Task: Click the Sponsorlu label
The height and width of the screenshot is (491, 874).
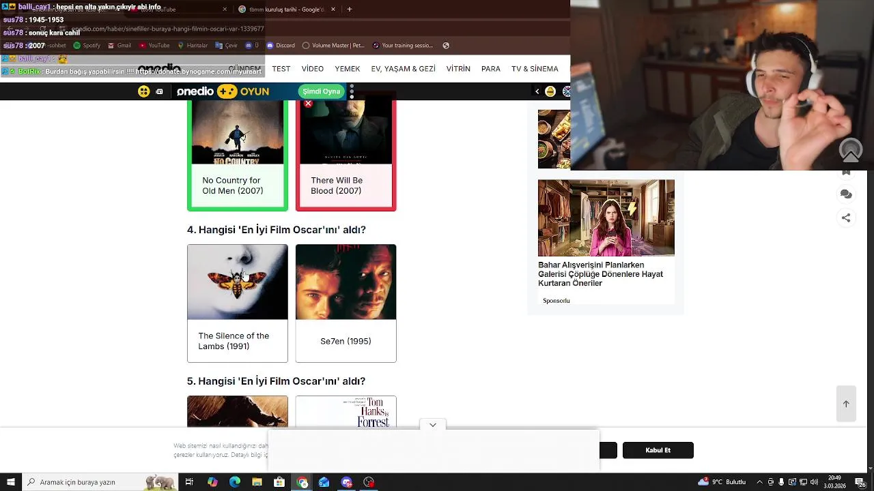Action: tap(556, 301)
